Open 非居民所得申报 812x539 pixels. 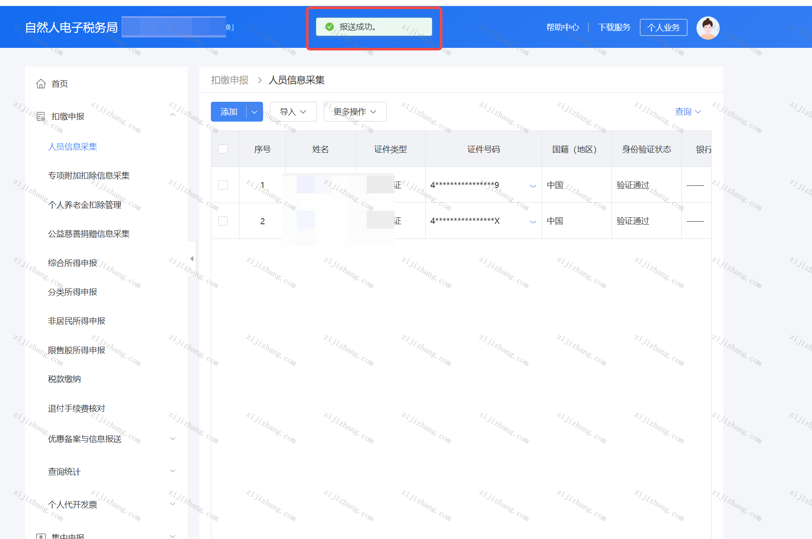tap(76, 321)
